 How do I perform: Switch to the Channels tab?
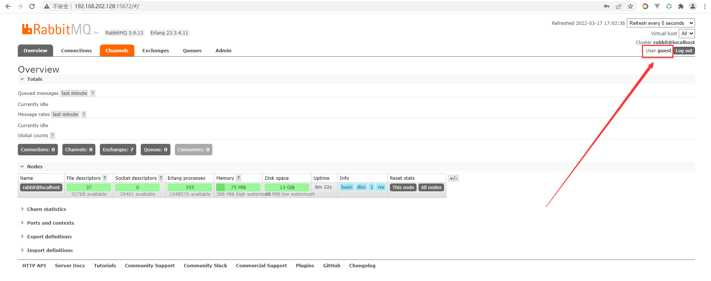click(117, 51)
